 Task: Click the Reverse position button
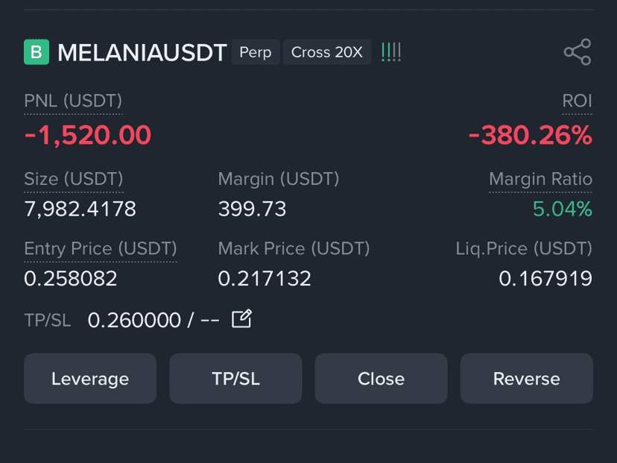(x=527, y=378)
